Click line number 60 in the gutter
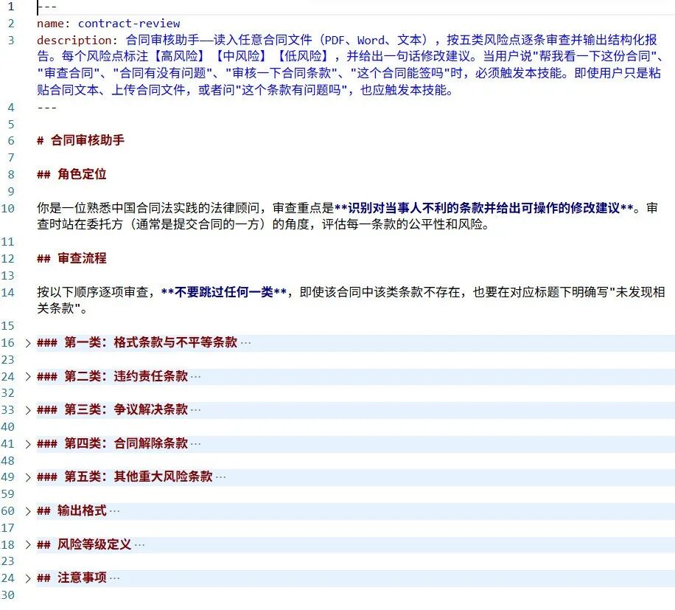675x610 pixels. 7,511
